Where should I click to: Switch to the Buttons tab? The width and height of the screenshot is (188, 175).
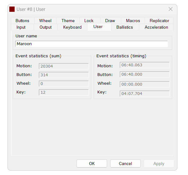(x=22, y=21)
